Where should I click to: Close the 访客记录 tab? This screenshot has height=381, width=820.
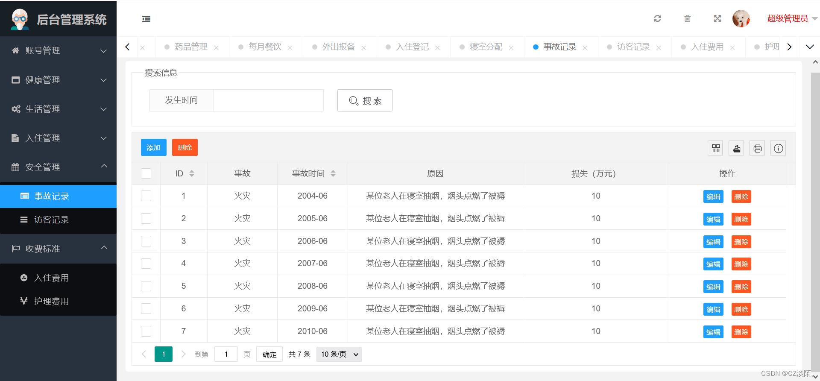click(x=659, y=48)
